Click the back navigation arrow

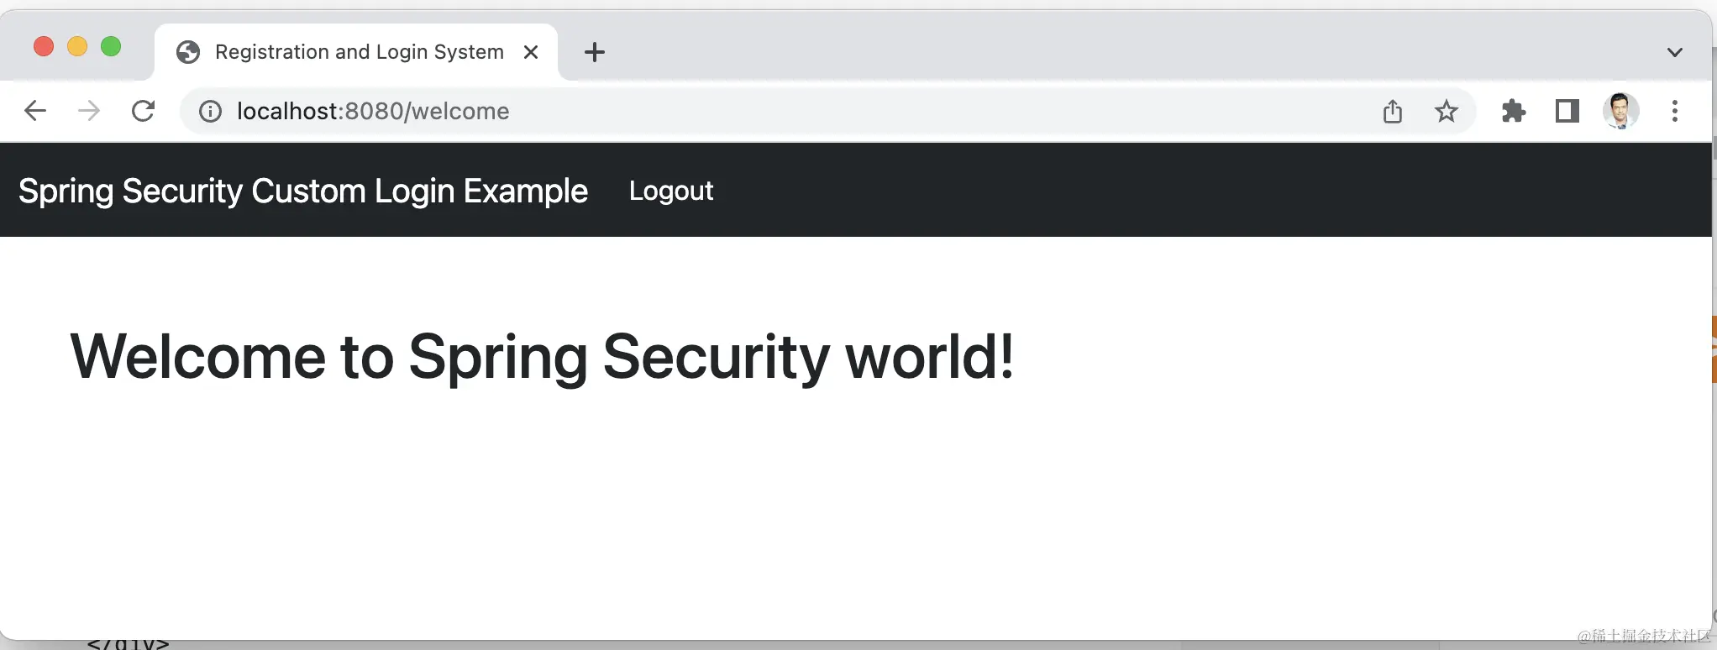pyautogui.click(x=34, y=111)
